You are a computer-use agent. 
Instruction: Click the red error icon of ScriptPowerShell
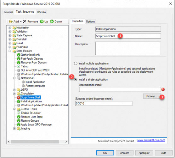point(19,97)
